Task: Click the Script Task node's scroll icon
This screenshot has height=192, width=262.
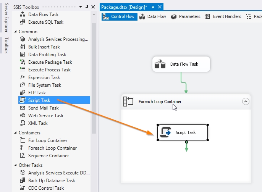Action: click(166, 132)
